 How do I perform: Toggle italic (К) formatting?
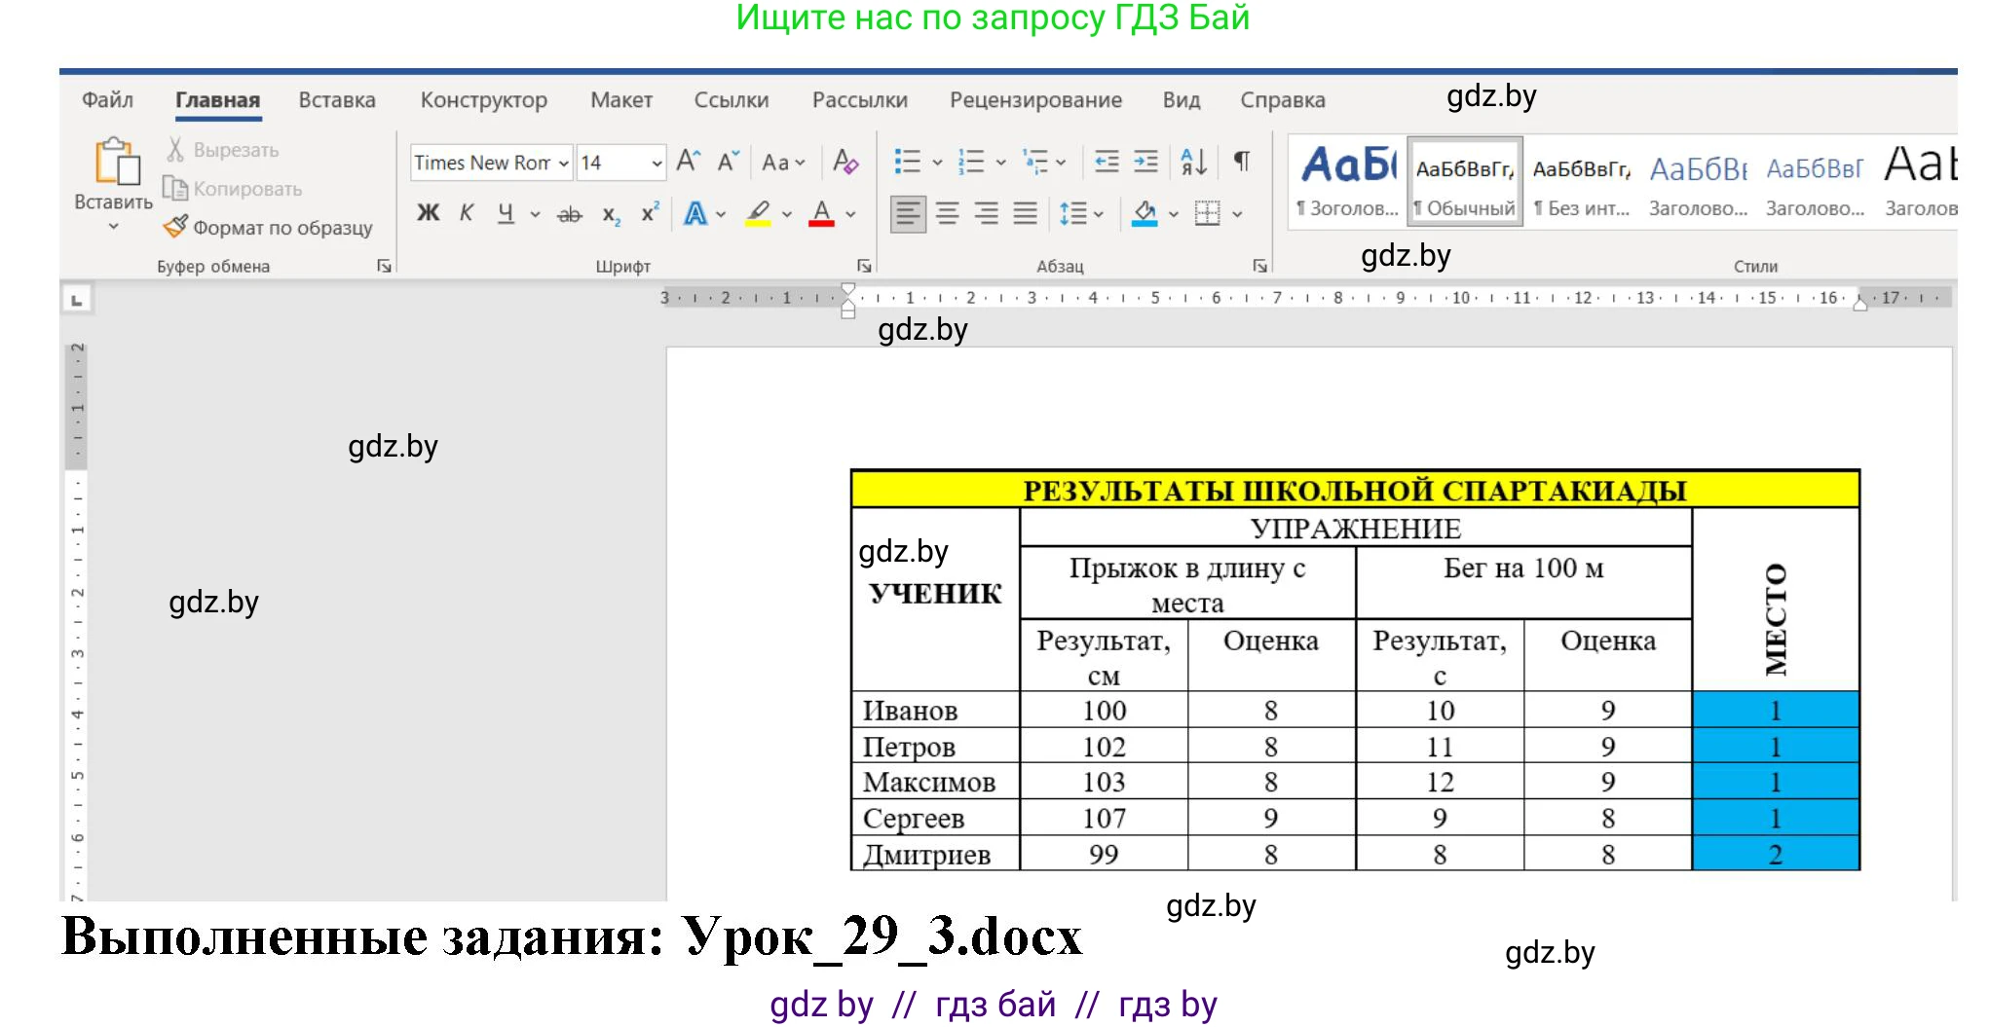(467, 213)
